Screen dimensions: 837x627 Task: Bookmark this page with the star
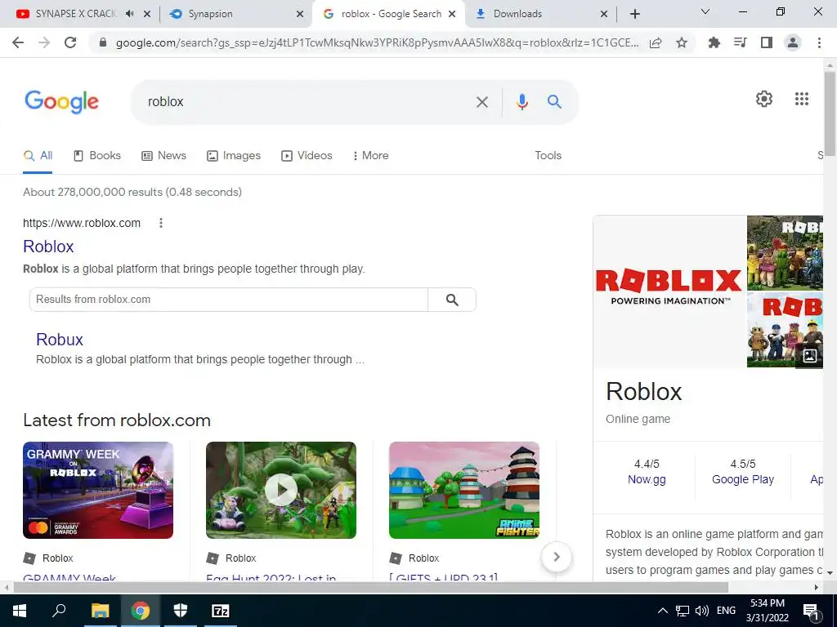pos(682,42)
